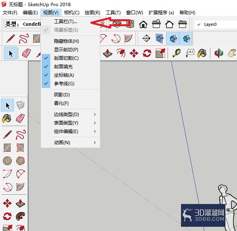Select Pan hand tool

232,53
